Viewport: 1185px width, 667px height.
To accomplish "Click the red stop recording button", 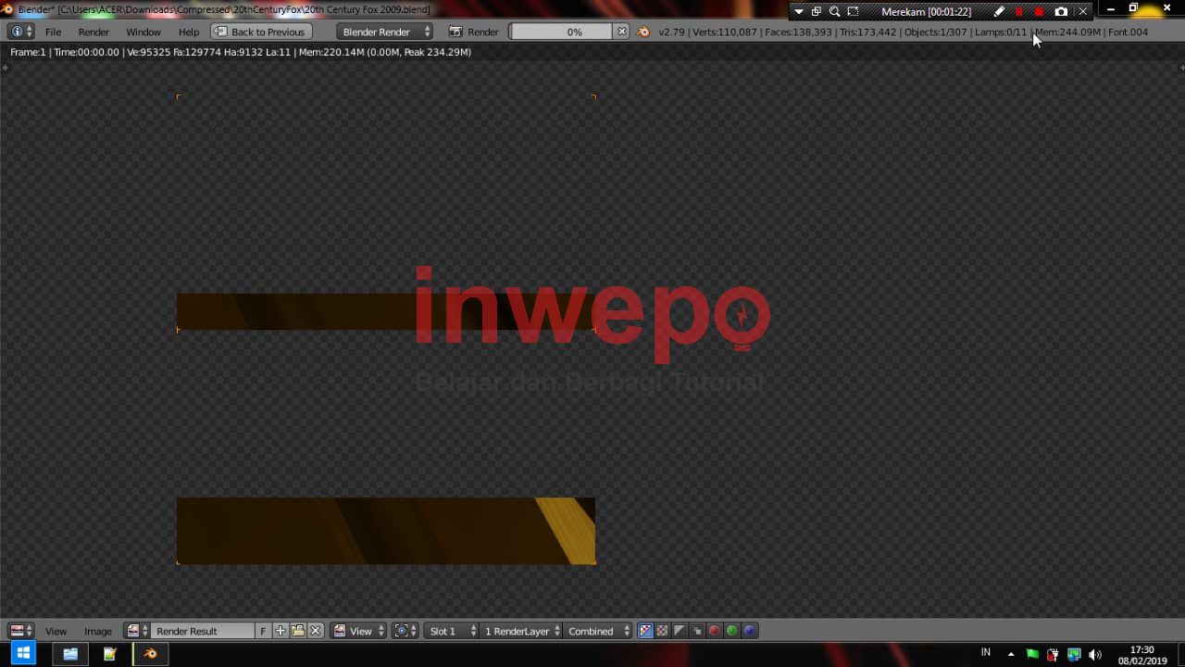I will [1039, 11].
